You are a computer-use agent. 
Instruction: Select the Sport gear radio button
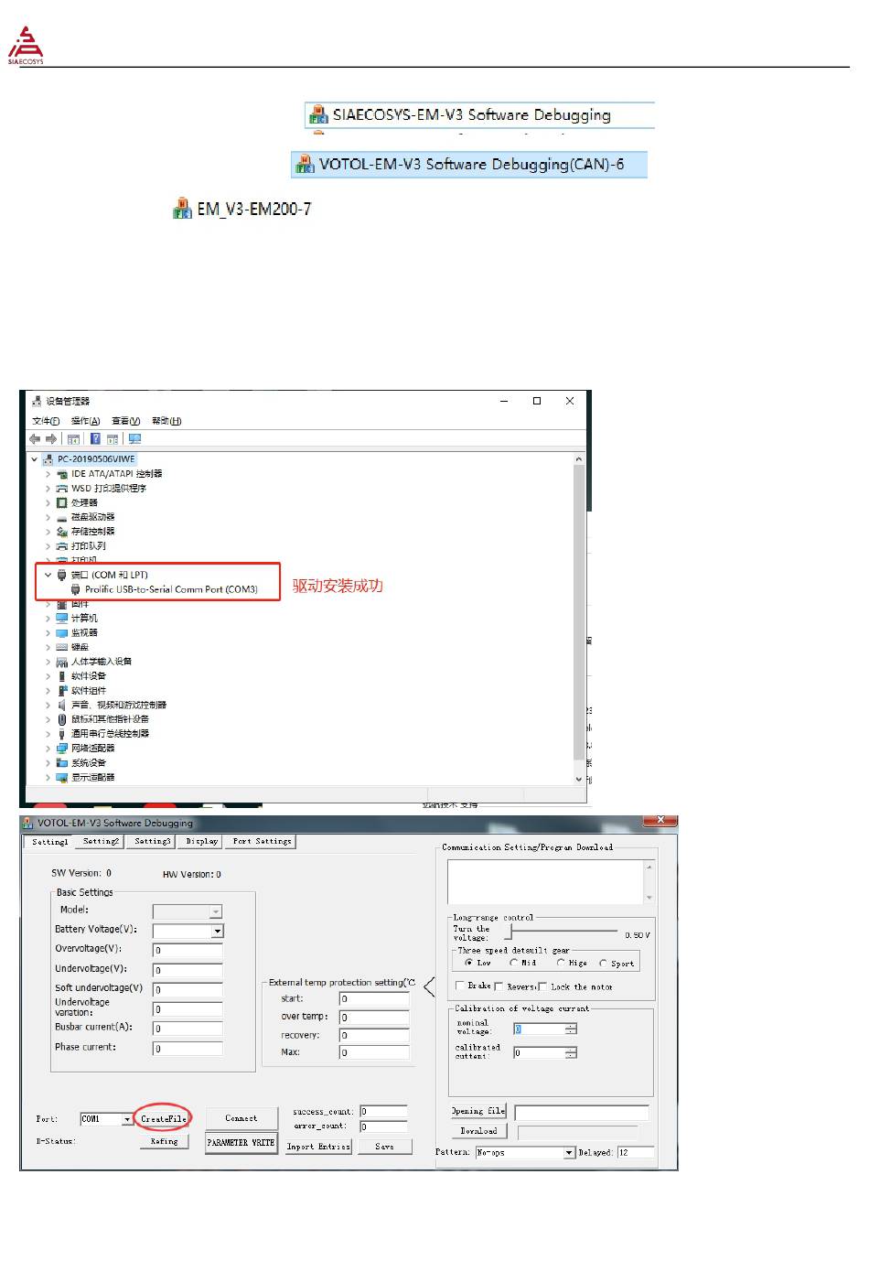603,963
